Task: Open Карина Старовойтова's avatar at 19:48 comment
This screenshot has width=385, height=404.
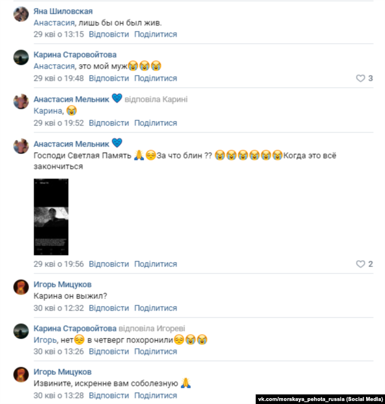Action: click(21, 57)
